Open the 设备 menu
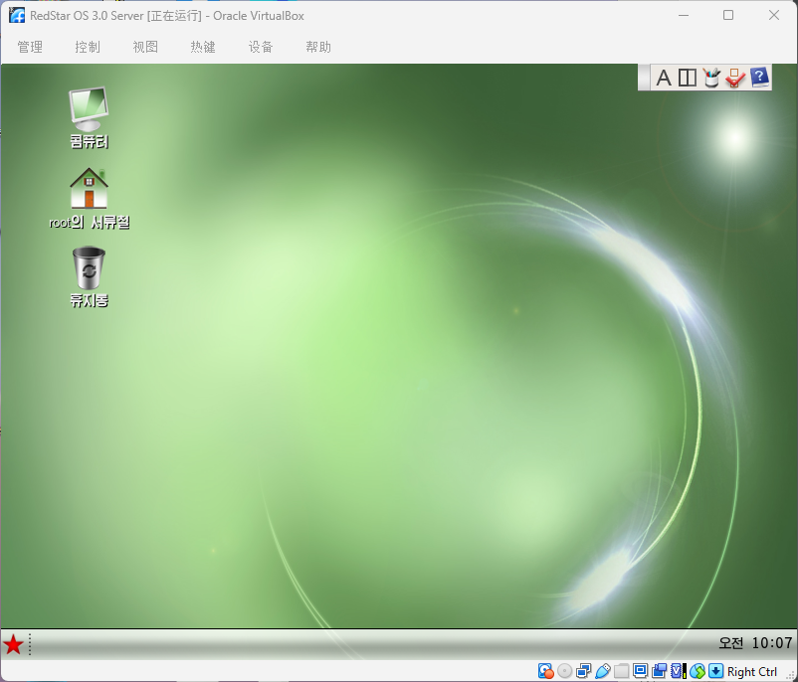Viewport: 798px width, 682px height. (261, 47)
